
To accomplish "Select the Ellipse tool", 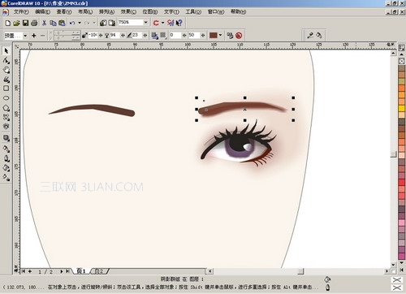I will [x=6, y=98].
